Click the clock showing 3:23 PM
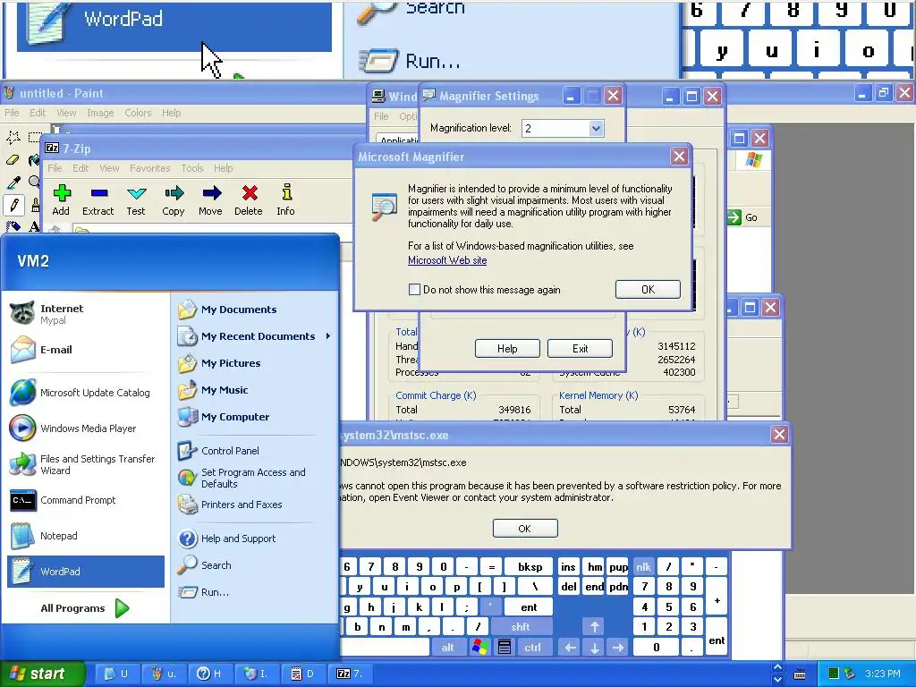This screenshot has width=916, height=687. tap(883, 674)
